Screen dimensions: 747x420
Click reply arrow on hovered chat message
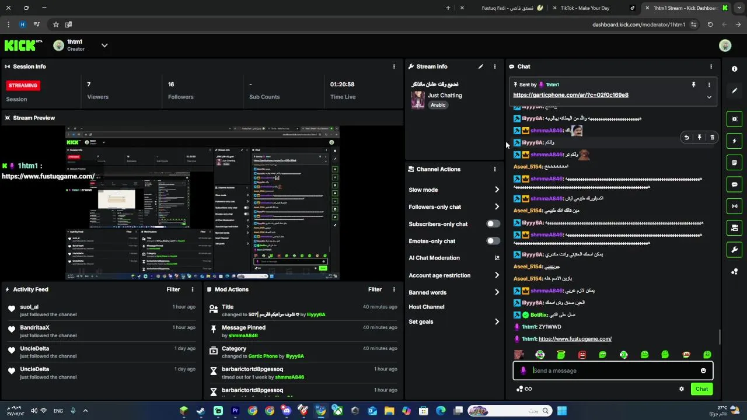(686, 138)
